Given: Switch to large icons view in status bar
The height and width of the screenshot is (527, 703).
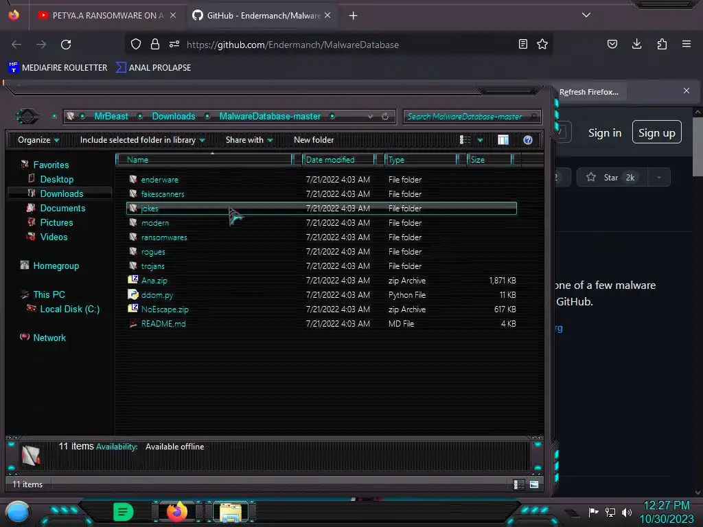Looking at the screenshot, I should pyautogui.click(x=534, y=484).
